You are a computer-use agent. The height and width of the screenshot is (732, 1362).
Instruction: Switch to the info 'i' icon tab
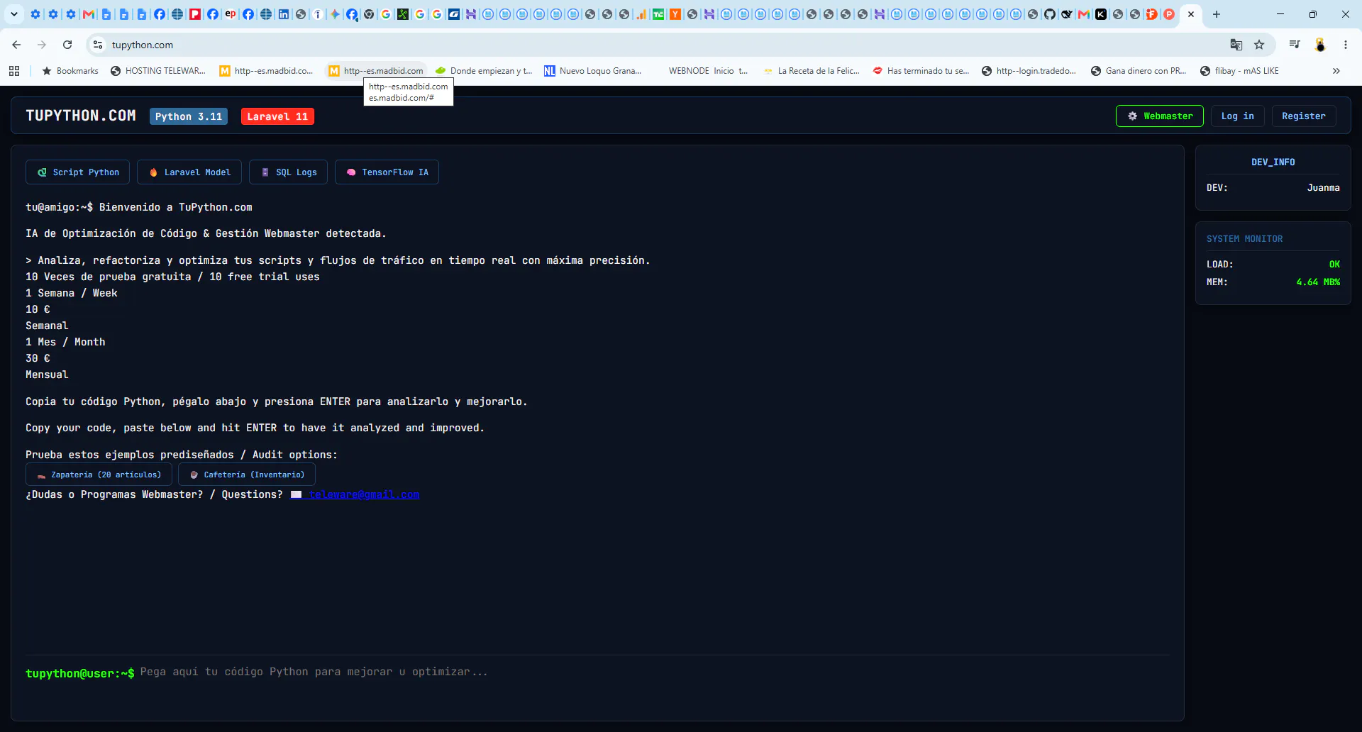[x=318, y=14]
